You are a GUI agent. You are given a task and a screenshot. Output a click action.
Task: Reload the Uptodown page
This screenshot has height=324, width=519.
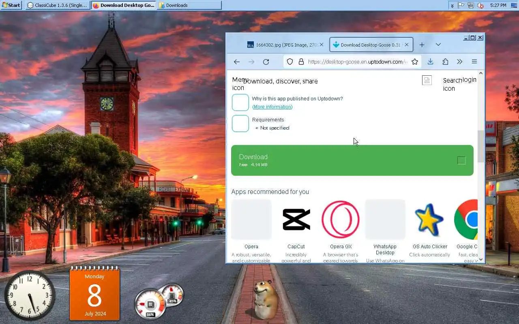click(266, 62)
